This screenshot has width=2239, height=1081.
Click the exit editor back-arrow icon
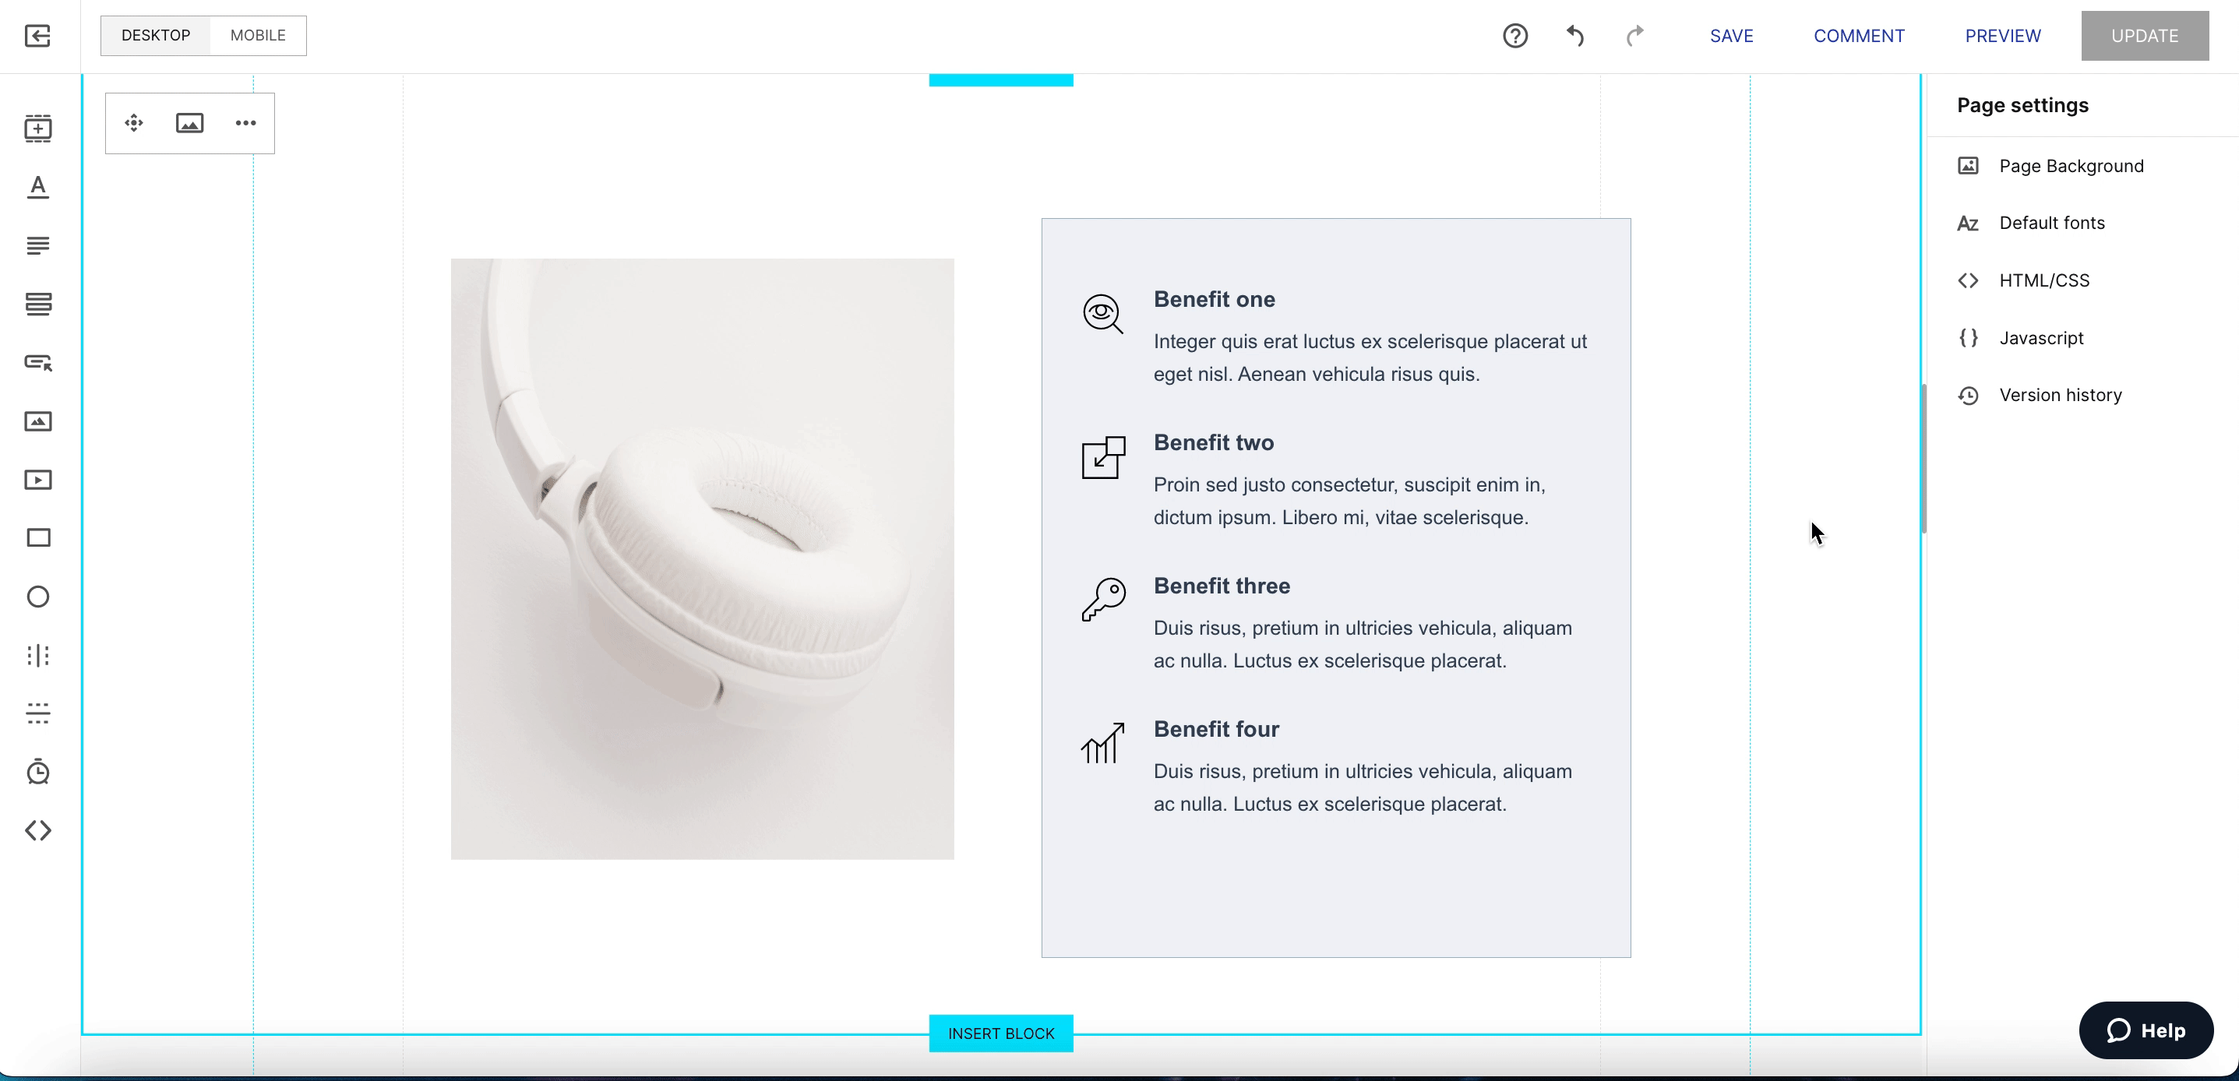pyautogui.click(x=37, y=36)
